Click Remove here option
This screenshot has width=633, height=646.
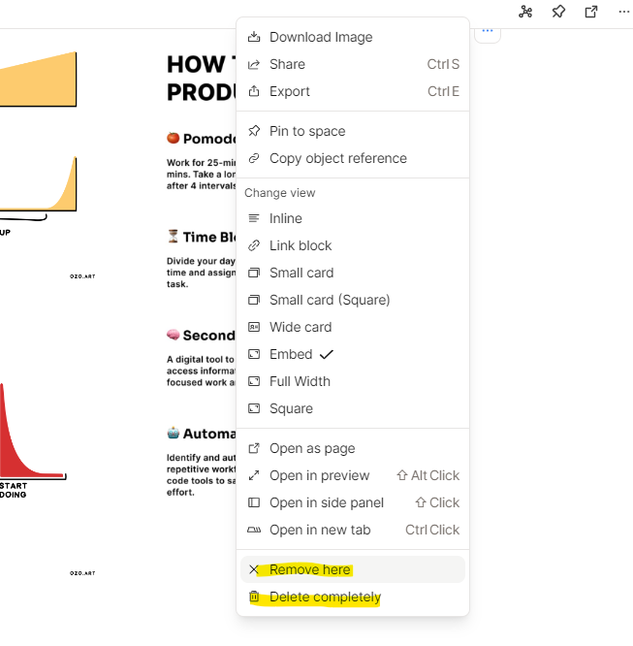pos(310,569)
